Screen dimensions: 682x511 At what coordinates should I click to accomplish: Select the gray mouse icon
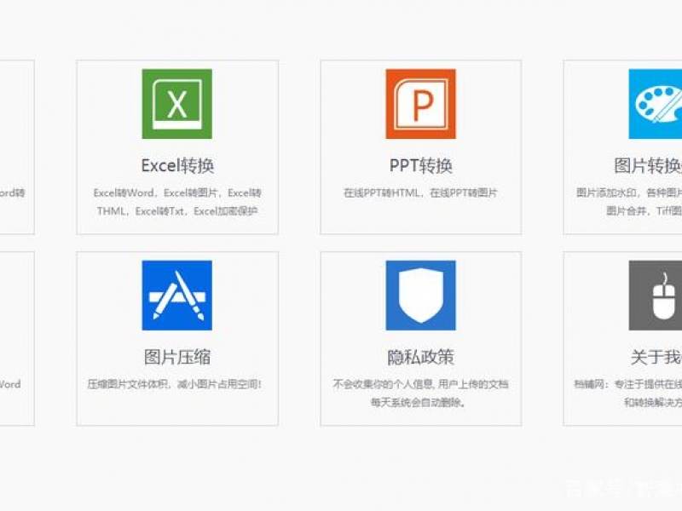point(656,296)
